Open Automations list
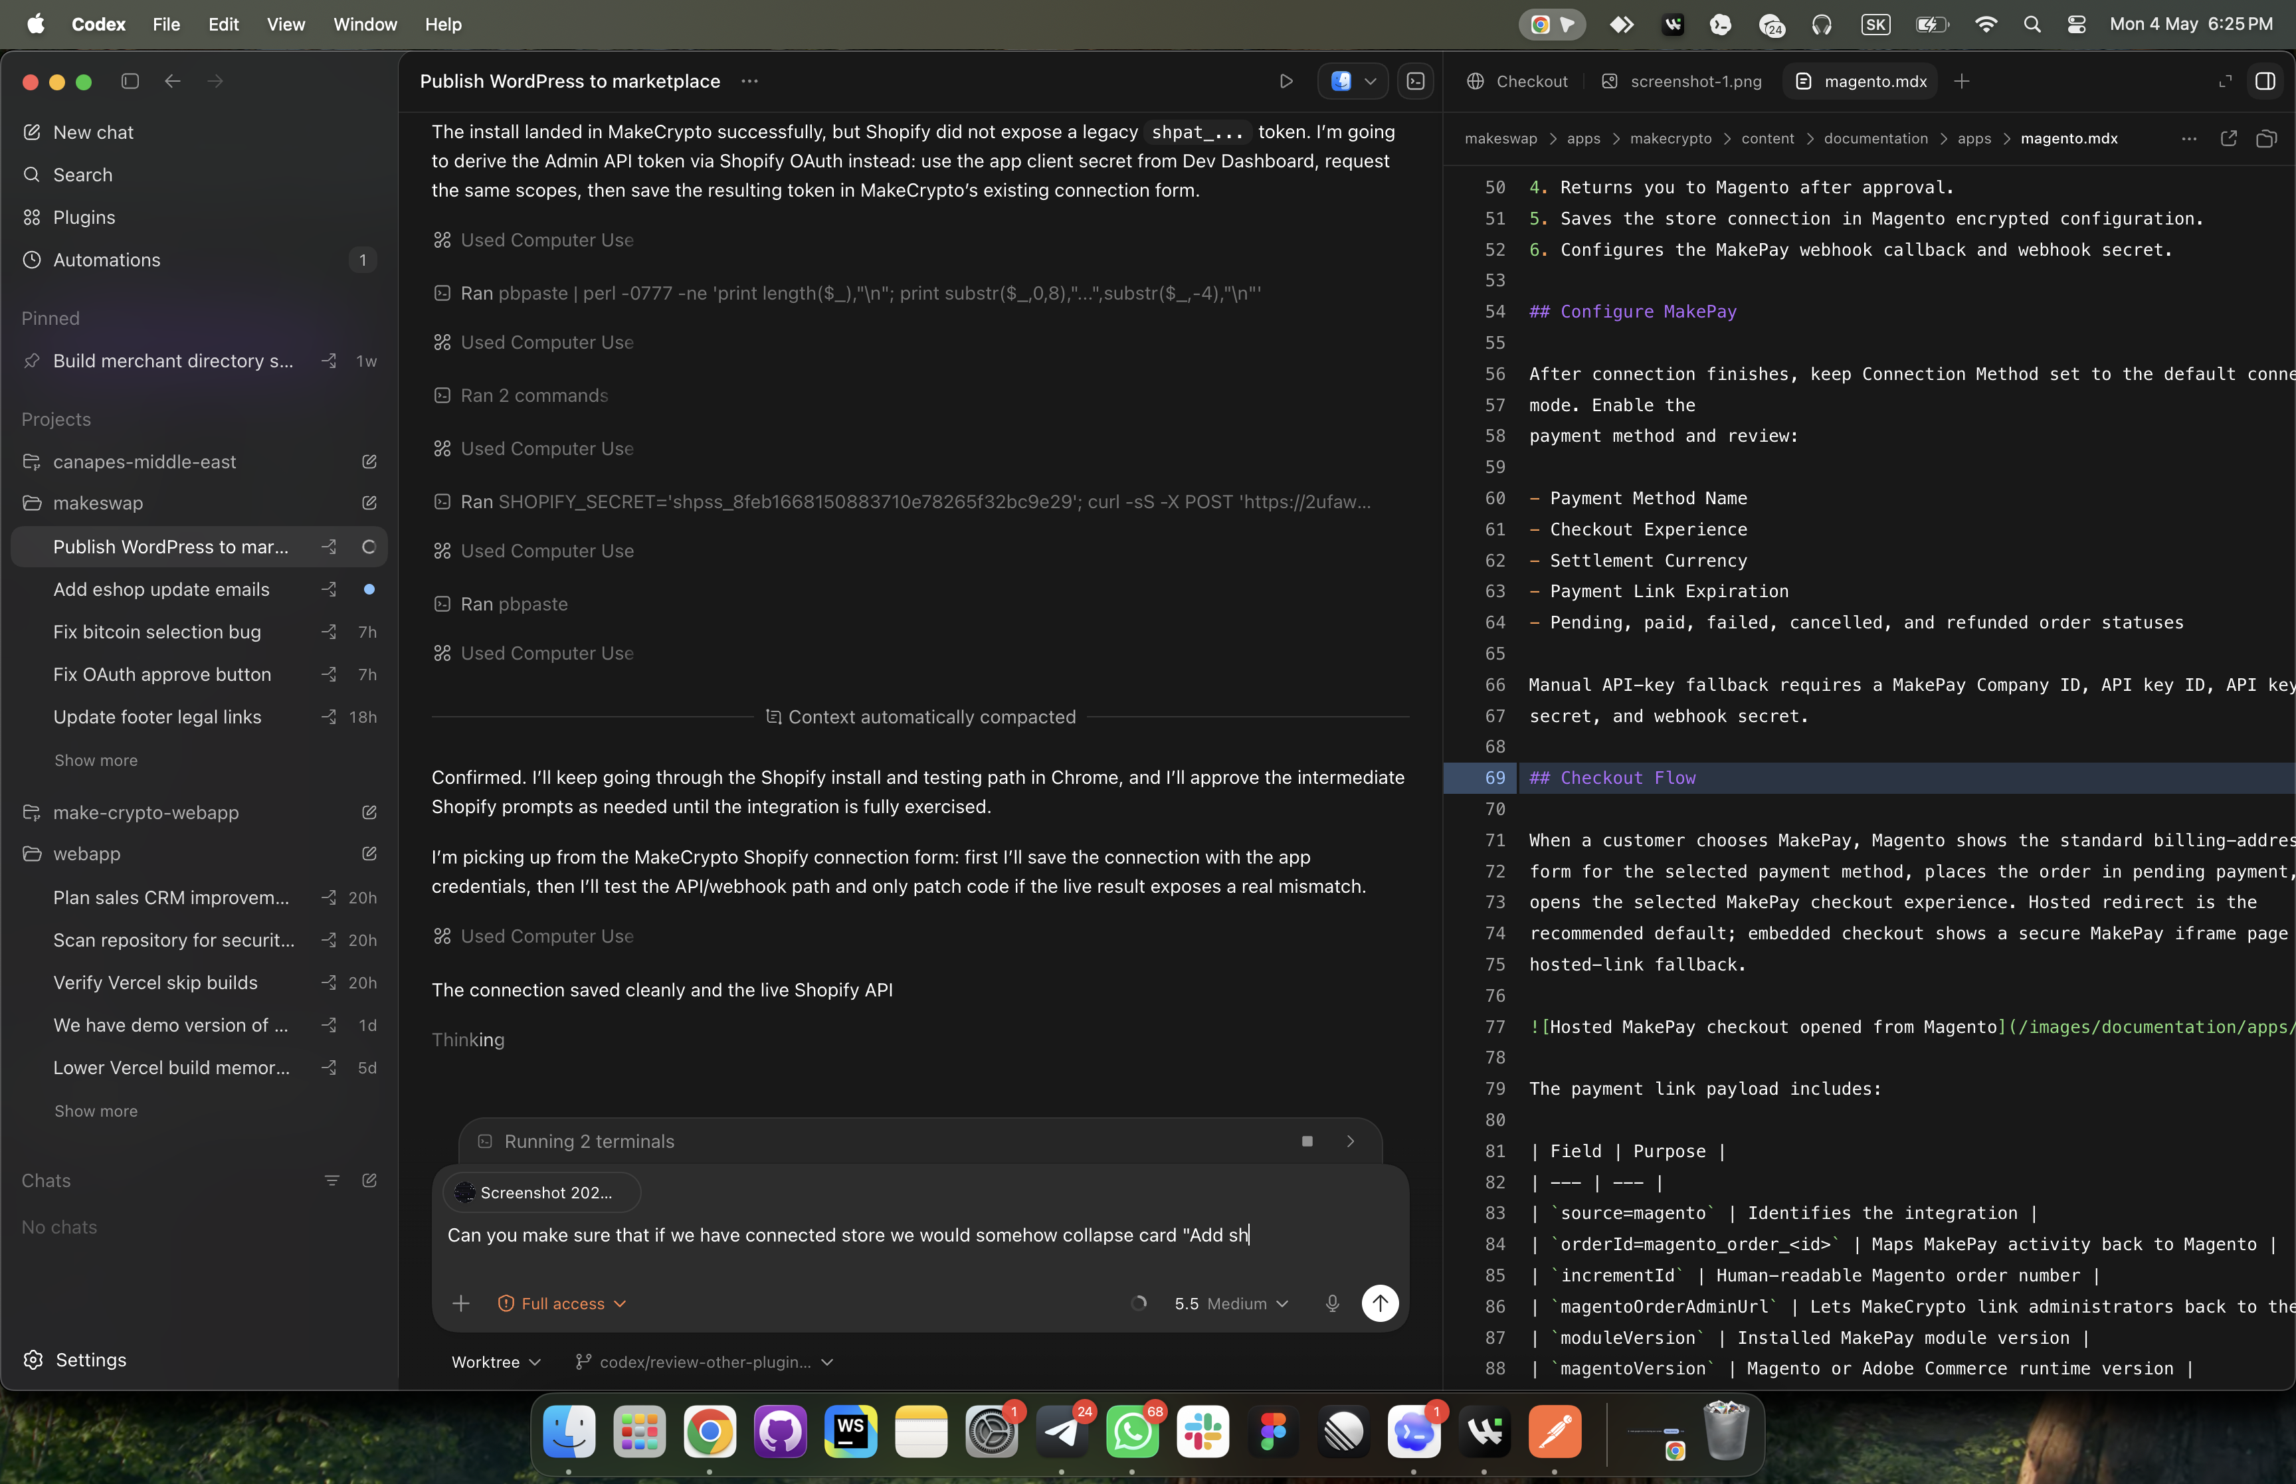The height and width of the screenshot is (1484, 2296). click(199, 259)
